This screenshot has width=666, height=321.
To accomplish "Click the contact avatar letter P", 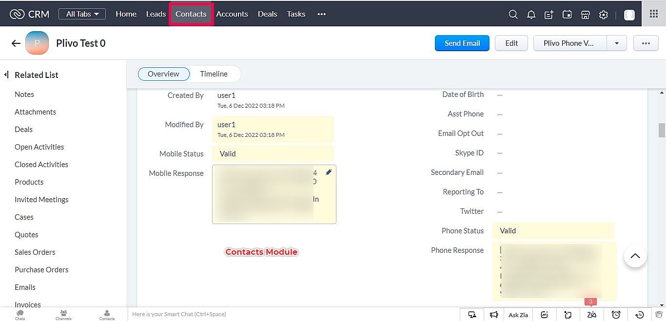I will [x=37, y=43].
